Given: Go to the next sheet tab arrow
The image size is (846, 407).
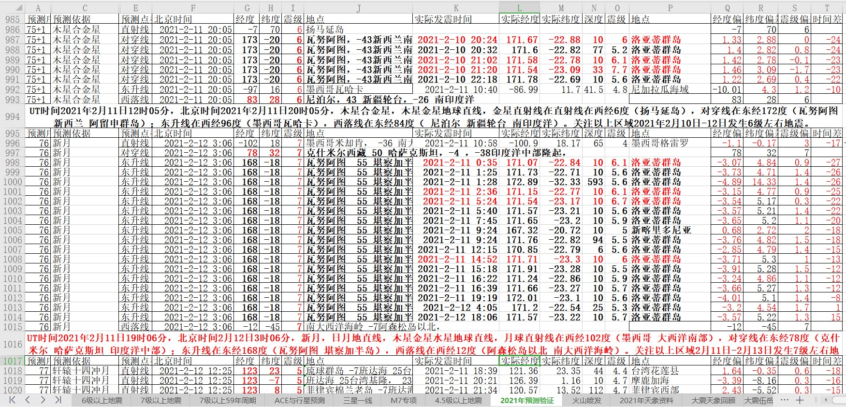Looking at the screenshot, I should pos(43,400).
